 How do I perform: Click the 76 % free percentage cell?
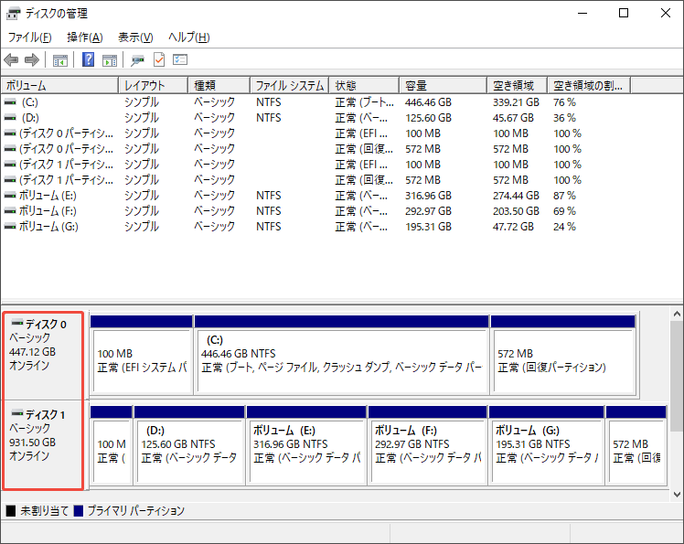(564, 102)
